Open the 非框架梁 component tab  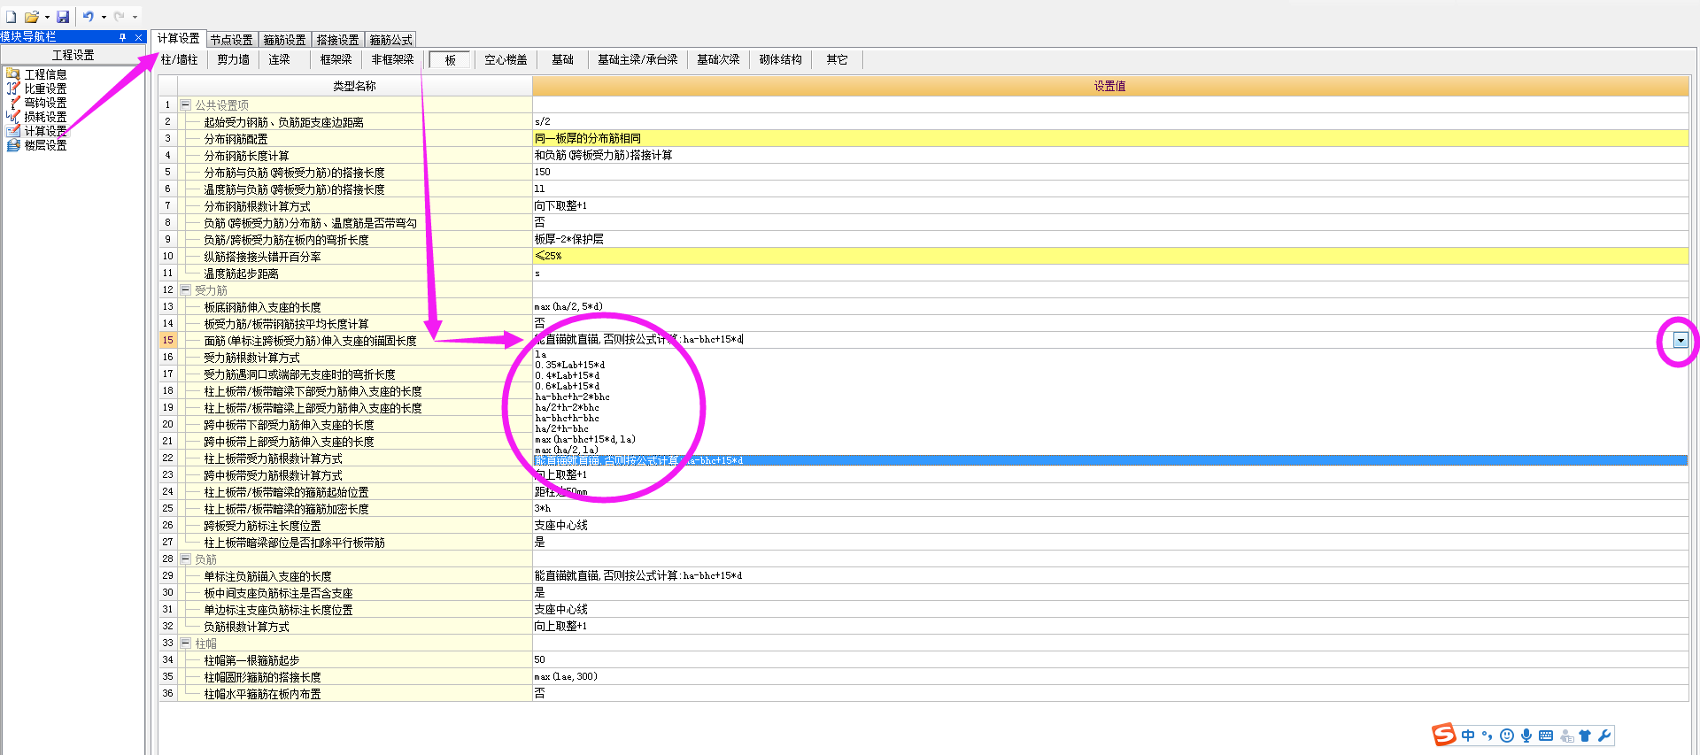[x=392, y=59]
